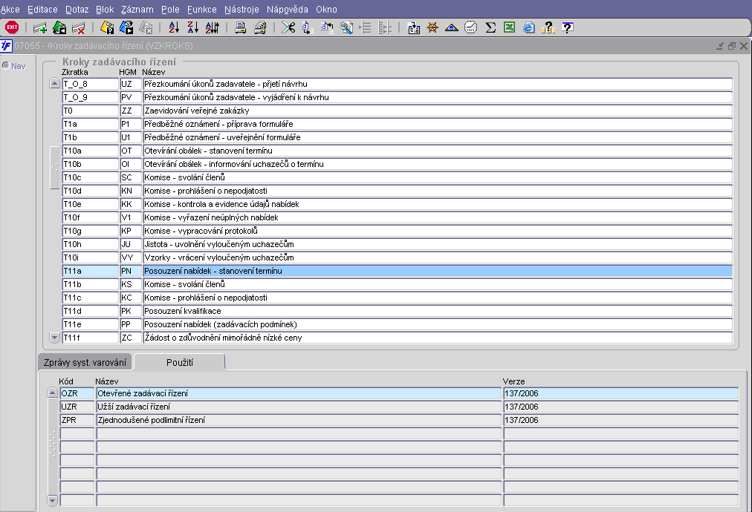Select 'Komise - vypracování protokolů' row
This screenshot has width=752, height=512.
[x=438, y=231]
